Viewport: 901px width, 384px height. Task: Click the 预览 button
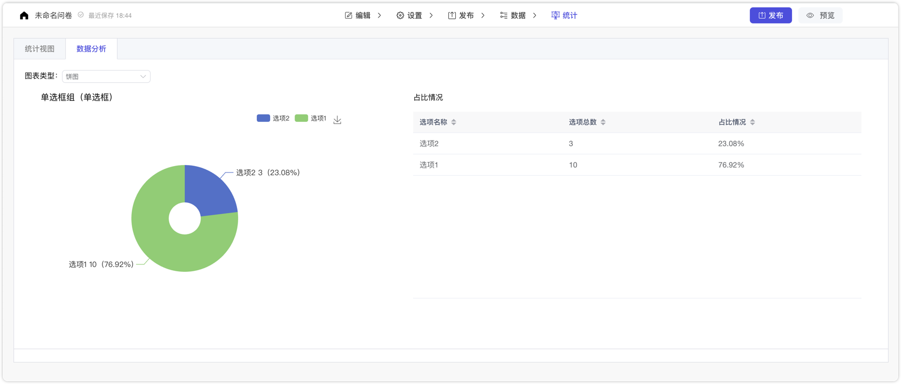820,15
